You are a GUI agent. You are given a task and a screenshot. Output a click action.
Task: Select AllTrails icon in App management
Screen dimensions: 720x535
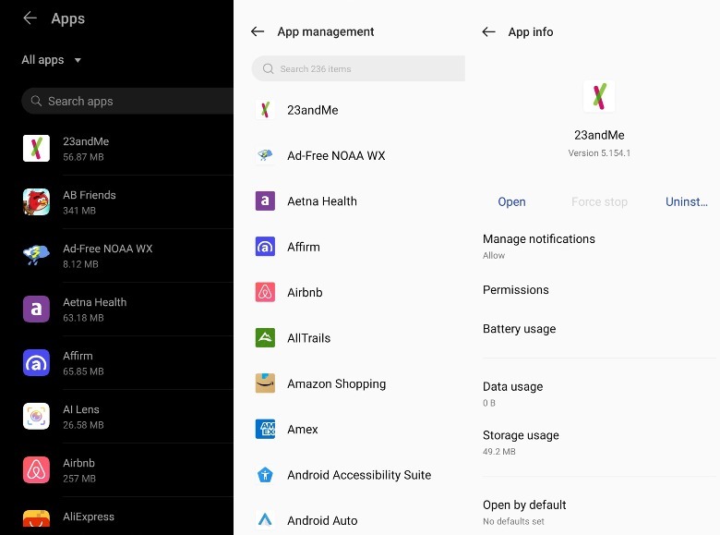(265, 338)
